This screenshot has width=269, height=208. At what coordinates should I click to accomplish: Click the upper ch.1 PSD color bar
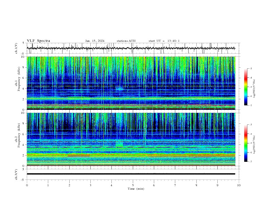246,87
